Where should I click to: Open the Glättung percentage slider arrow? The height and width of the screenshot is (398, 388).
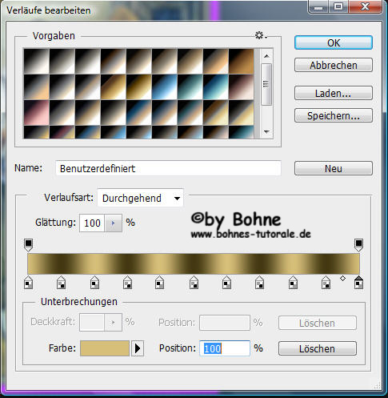113,223
